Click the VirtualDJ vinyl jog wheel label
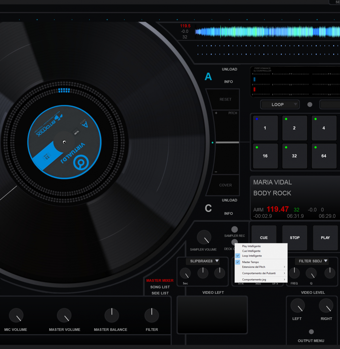The height and width of the screenshot is (349, 340). [x=65, y=142]
